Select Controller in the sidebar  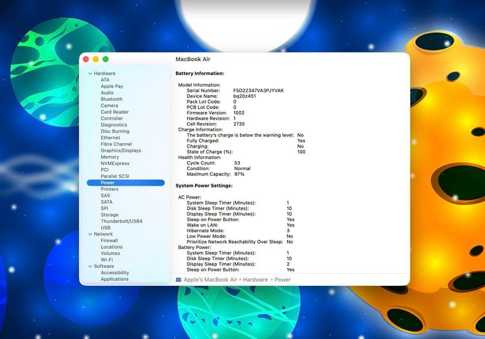(112, 118)
